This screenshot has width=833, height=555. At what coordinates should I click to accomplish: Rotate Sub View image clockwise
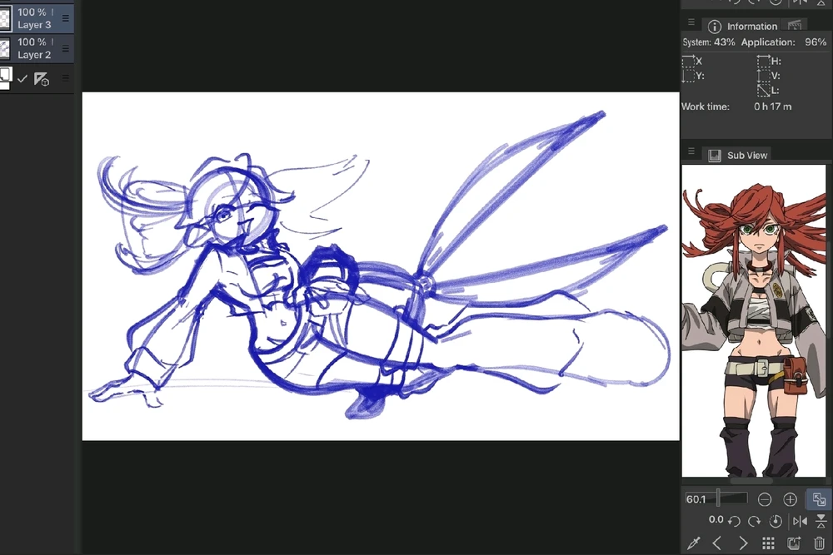[x=754, y=521]
